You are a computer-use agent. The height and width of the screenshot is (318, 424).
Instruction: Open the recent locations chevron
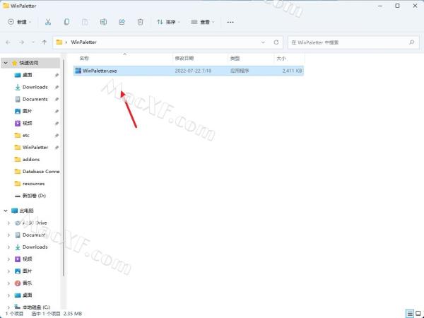click(x=33, y=42)
